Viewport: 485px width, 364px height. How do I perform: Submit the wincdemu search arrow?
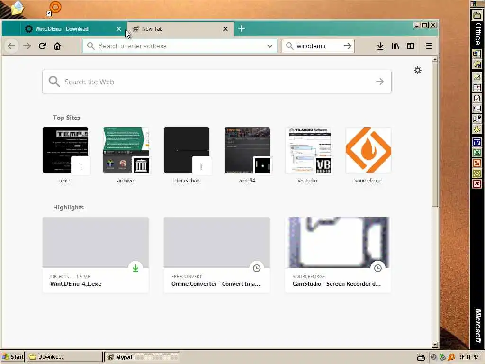pyautogui.click(x=348, y=46)
